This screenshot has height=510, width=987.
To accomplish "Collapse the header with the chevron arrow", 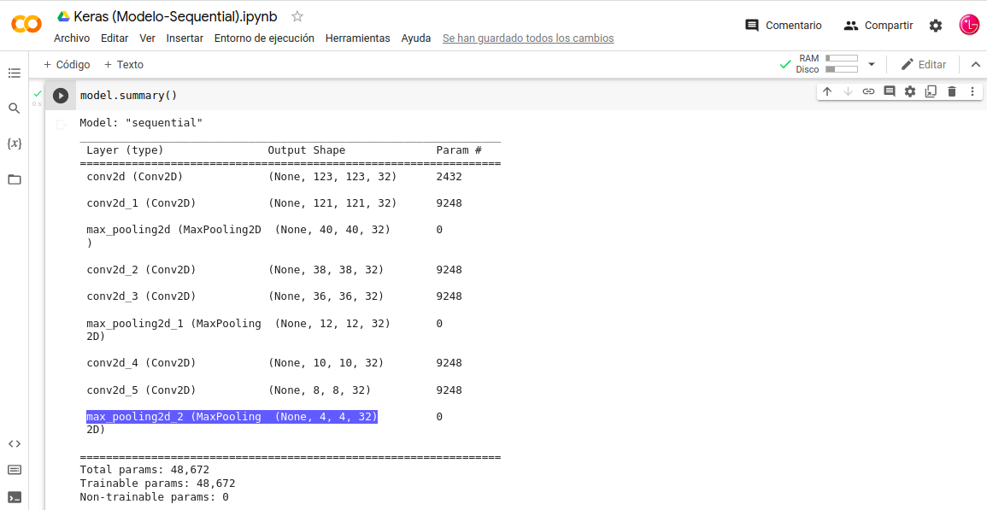I will 975,64.
